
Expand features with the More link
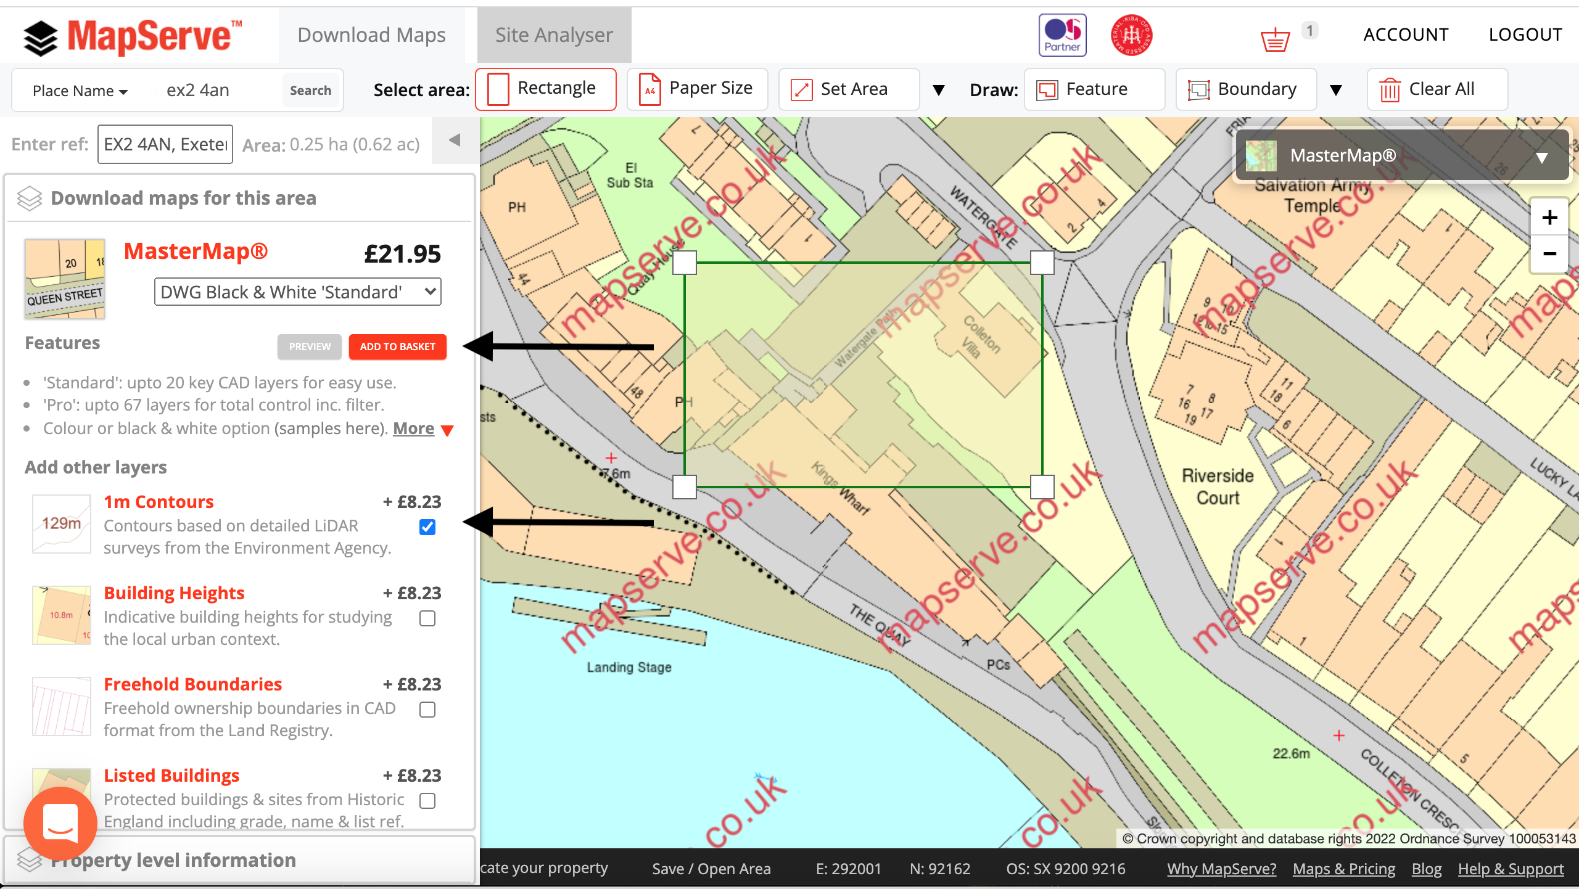tap(414, 428)
